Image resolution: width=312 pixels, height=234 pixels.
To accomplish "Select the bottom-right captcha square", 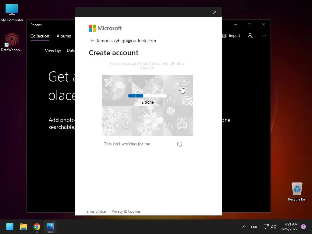I will pos(178,121).
